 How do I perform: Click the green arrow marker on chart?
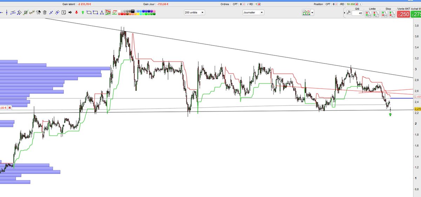tap(390, 114)
